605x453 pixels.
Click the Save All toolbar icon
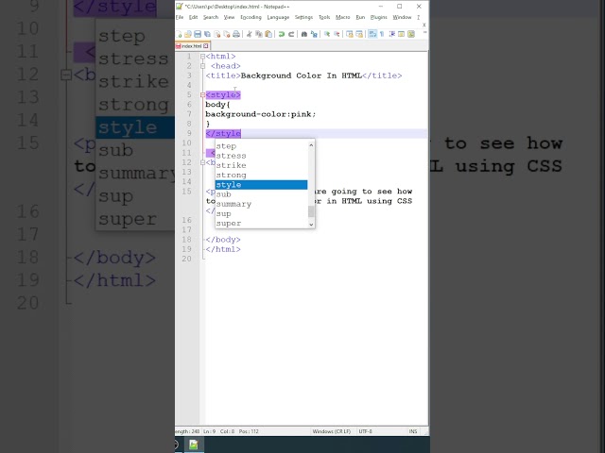pyautogui.click(x=207, y=34)
